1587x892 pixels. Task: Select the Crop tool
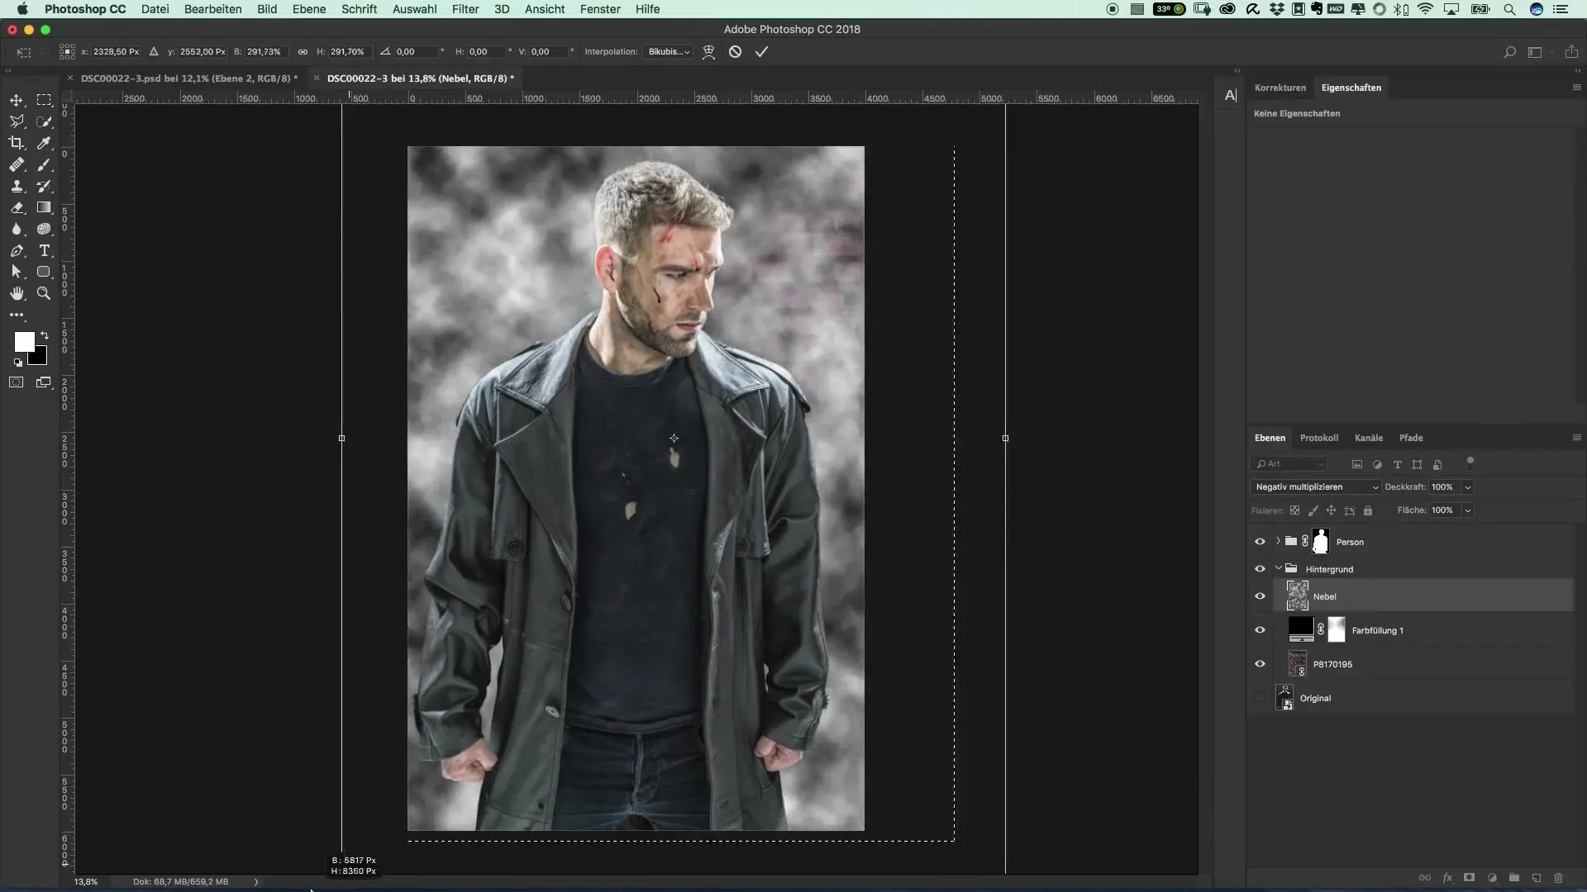[x=17, y=143]
